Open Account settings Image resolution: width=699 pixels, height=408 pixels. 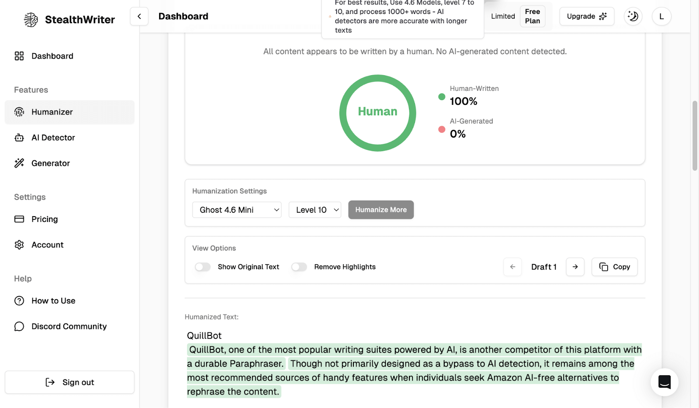point(69,245)
